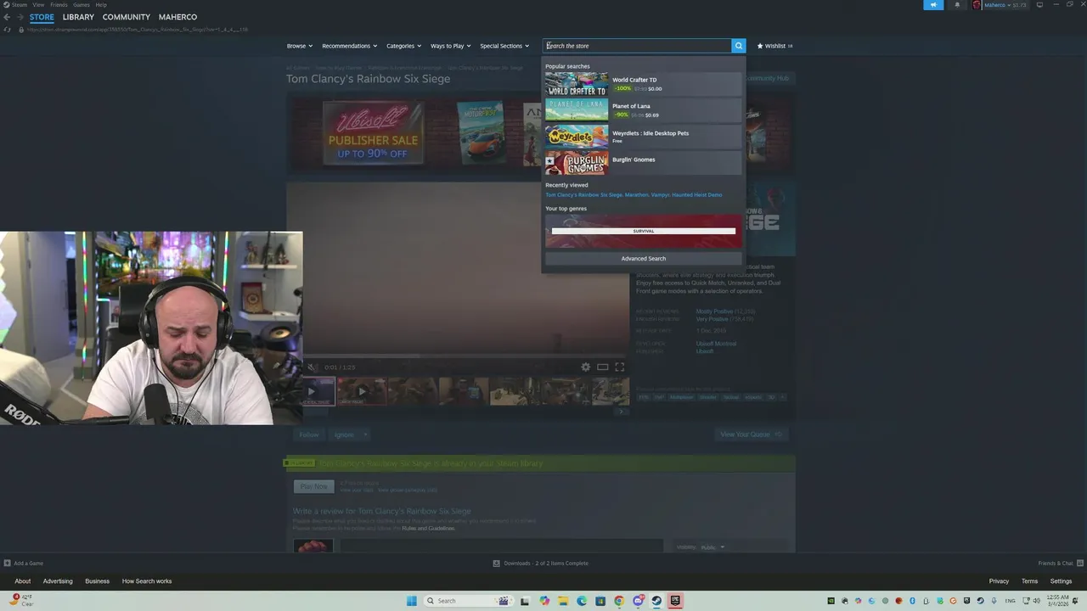Viewport: 1087px width, 611px height.
Task: Open the notifications bell in title bar
Action: pyautogui.click(x=957, y=5)
